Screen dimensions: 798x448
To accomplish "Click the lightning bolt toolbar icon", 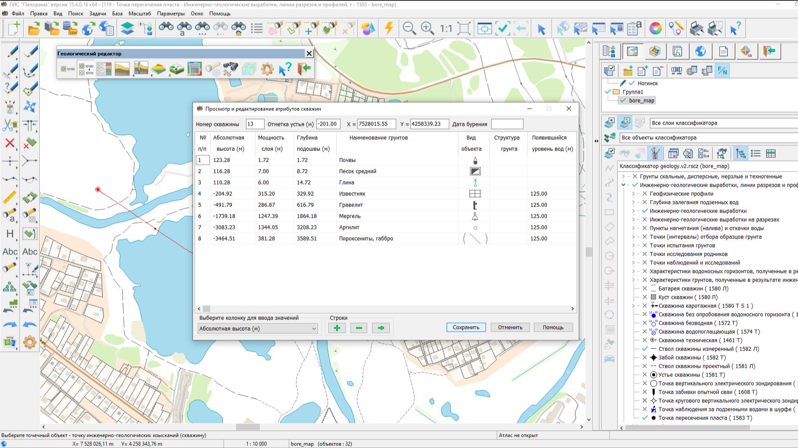I will coord(389,28).
